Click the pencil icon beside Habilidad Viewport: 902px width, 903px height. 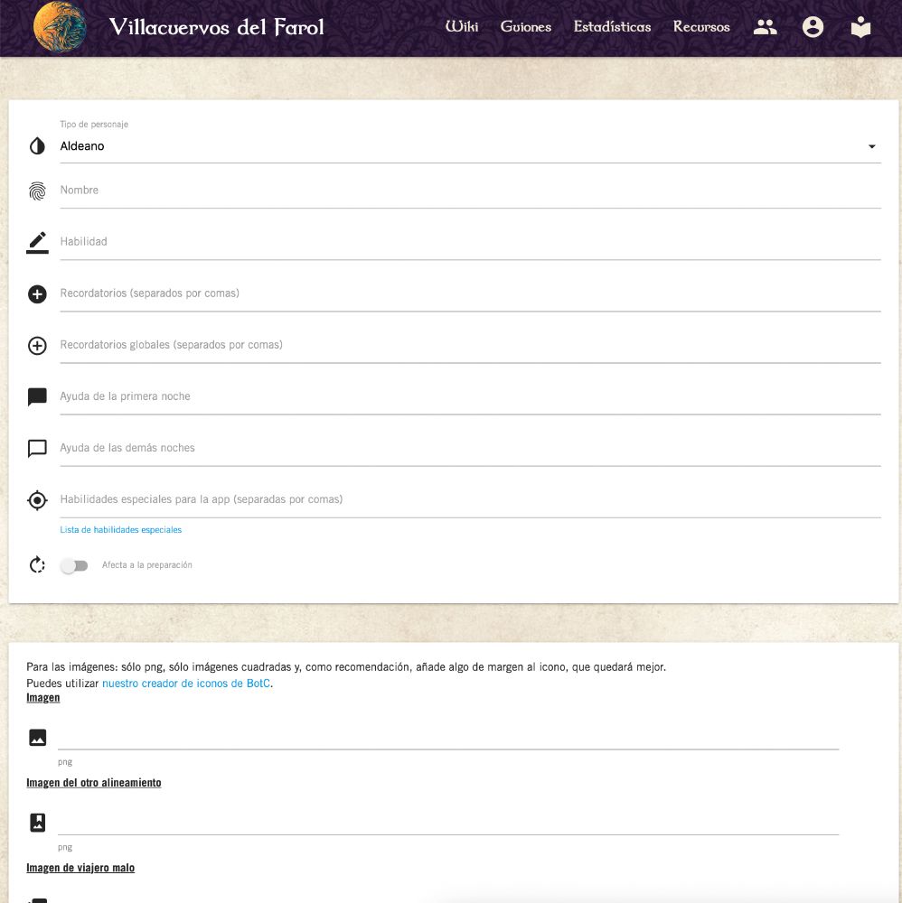pos(37,242)
